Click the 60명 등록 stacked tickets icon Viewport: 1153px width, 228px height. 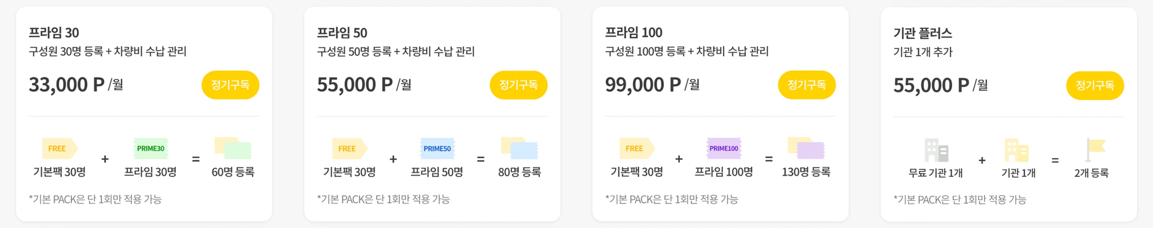coord(233,148)
